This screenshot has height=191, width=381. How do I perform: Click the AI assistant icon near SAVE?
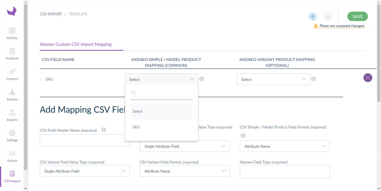(312, 16)
